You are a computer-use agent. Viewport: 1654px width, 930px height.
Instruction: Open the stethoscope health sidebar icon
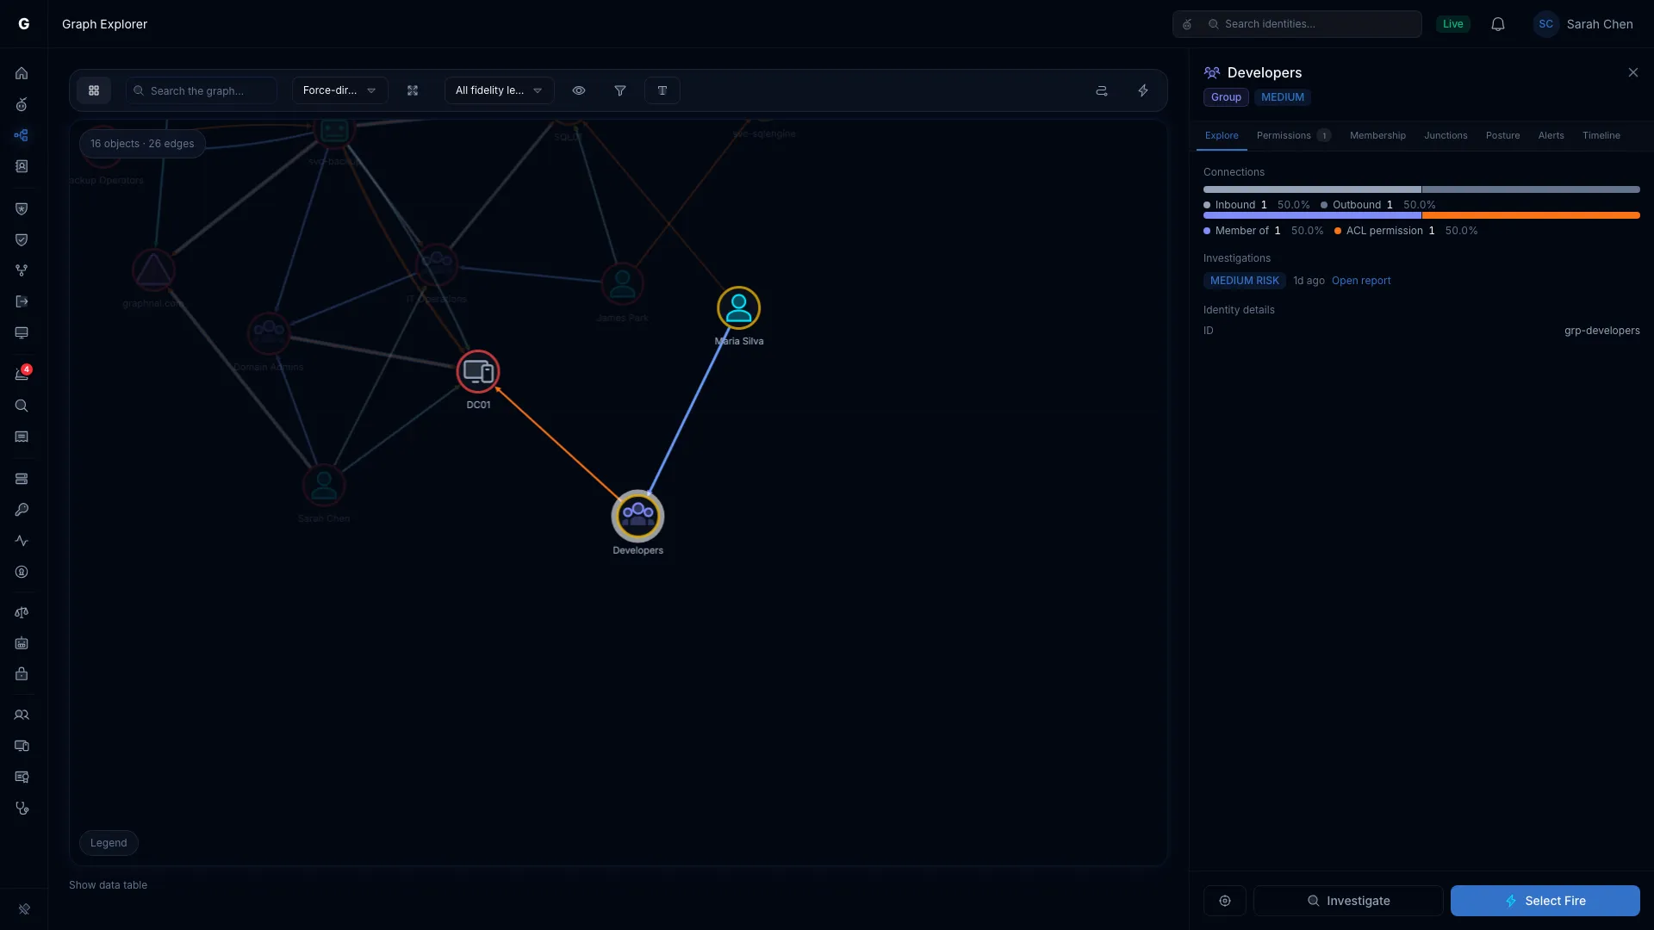coord(22,808)
